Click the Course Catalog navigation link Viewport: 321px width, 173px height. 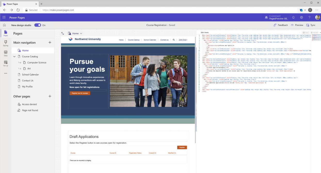[133, 40]
